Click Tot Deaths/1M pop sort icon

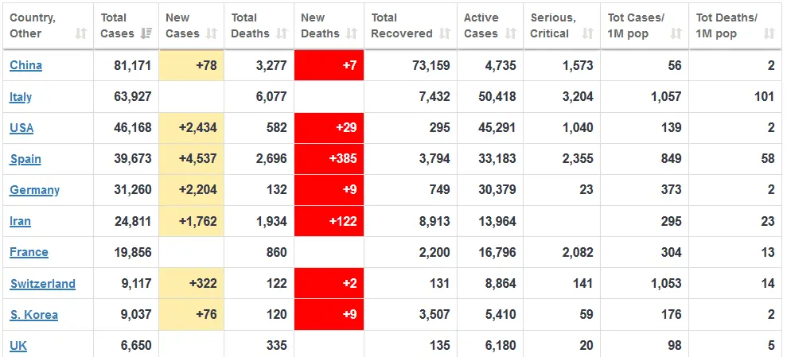(x=769, y=33)
